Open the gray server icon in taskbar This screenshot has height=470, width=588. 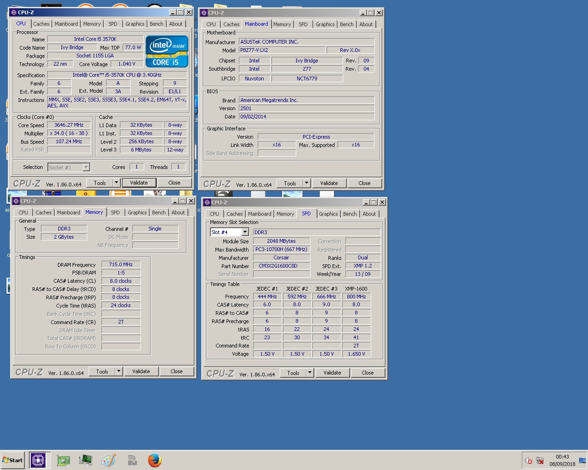point(132,460)
